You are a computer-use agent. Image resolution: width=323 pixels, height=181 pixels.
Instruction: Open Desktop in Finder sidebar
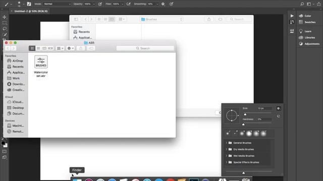[16, 108]
